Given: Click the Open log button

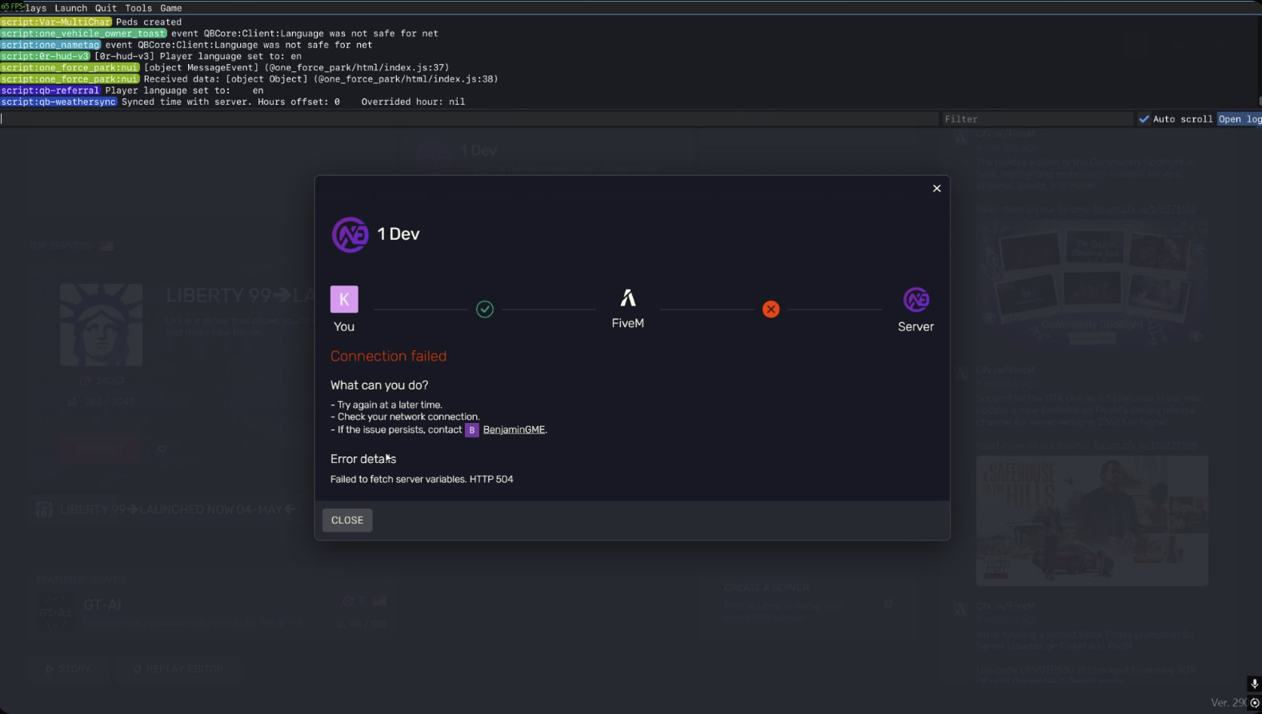Looking at the screenshot, I should tap(1240, 119).
